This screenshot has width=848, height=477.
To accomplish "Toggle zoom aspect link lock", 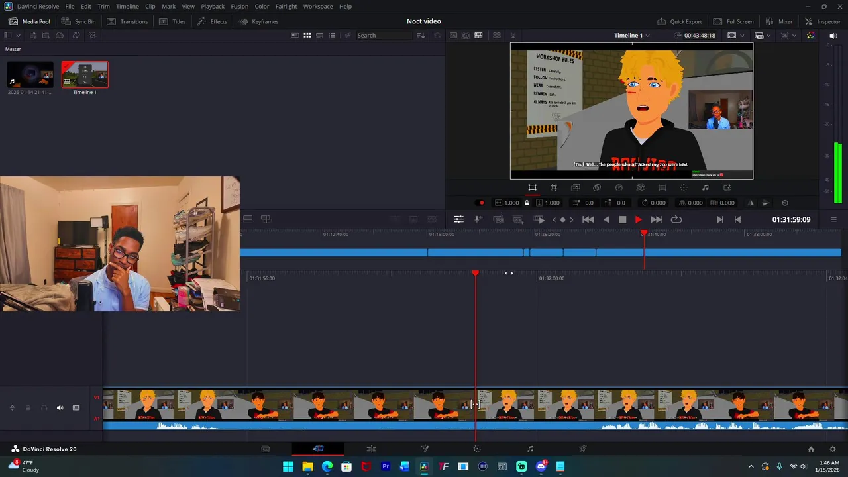I will point(527,203).
